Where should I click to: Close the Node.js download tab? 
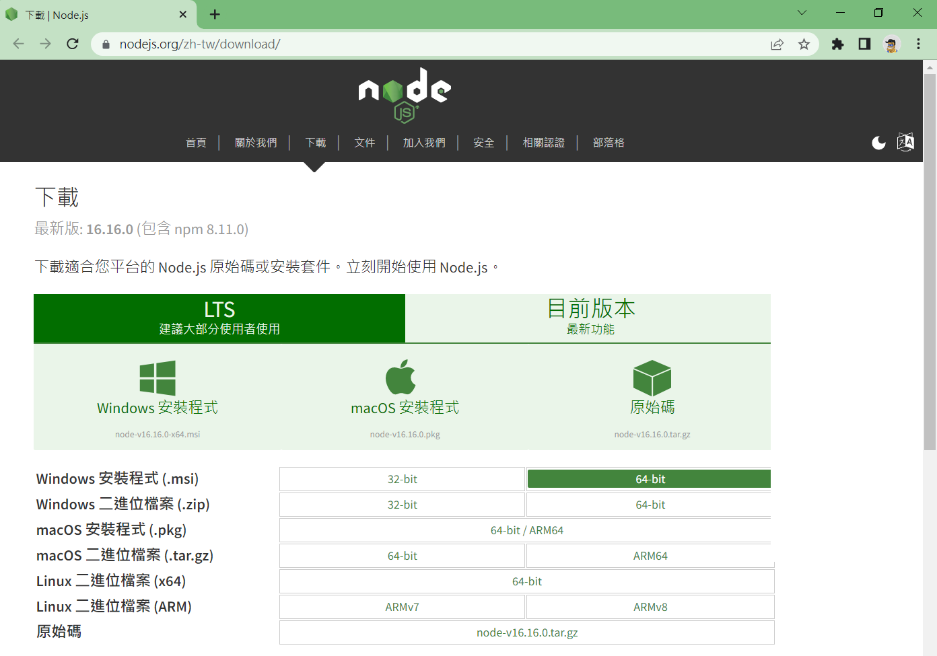(x=183, y=14)
